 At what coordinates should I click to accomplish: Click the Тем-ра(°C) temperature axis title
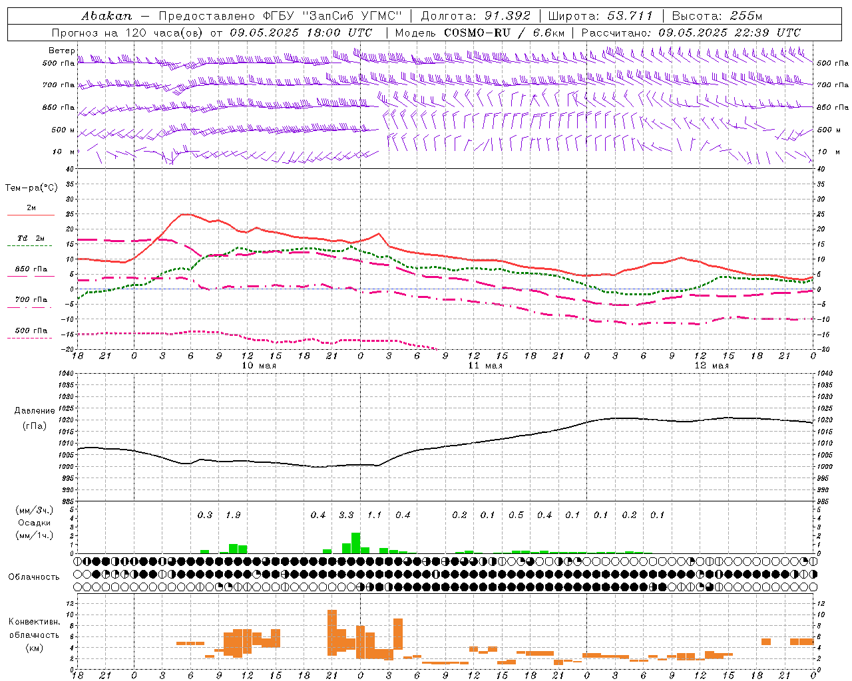tap(31, 188)
